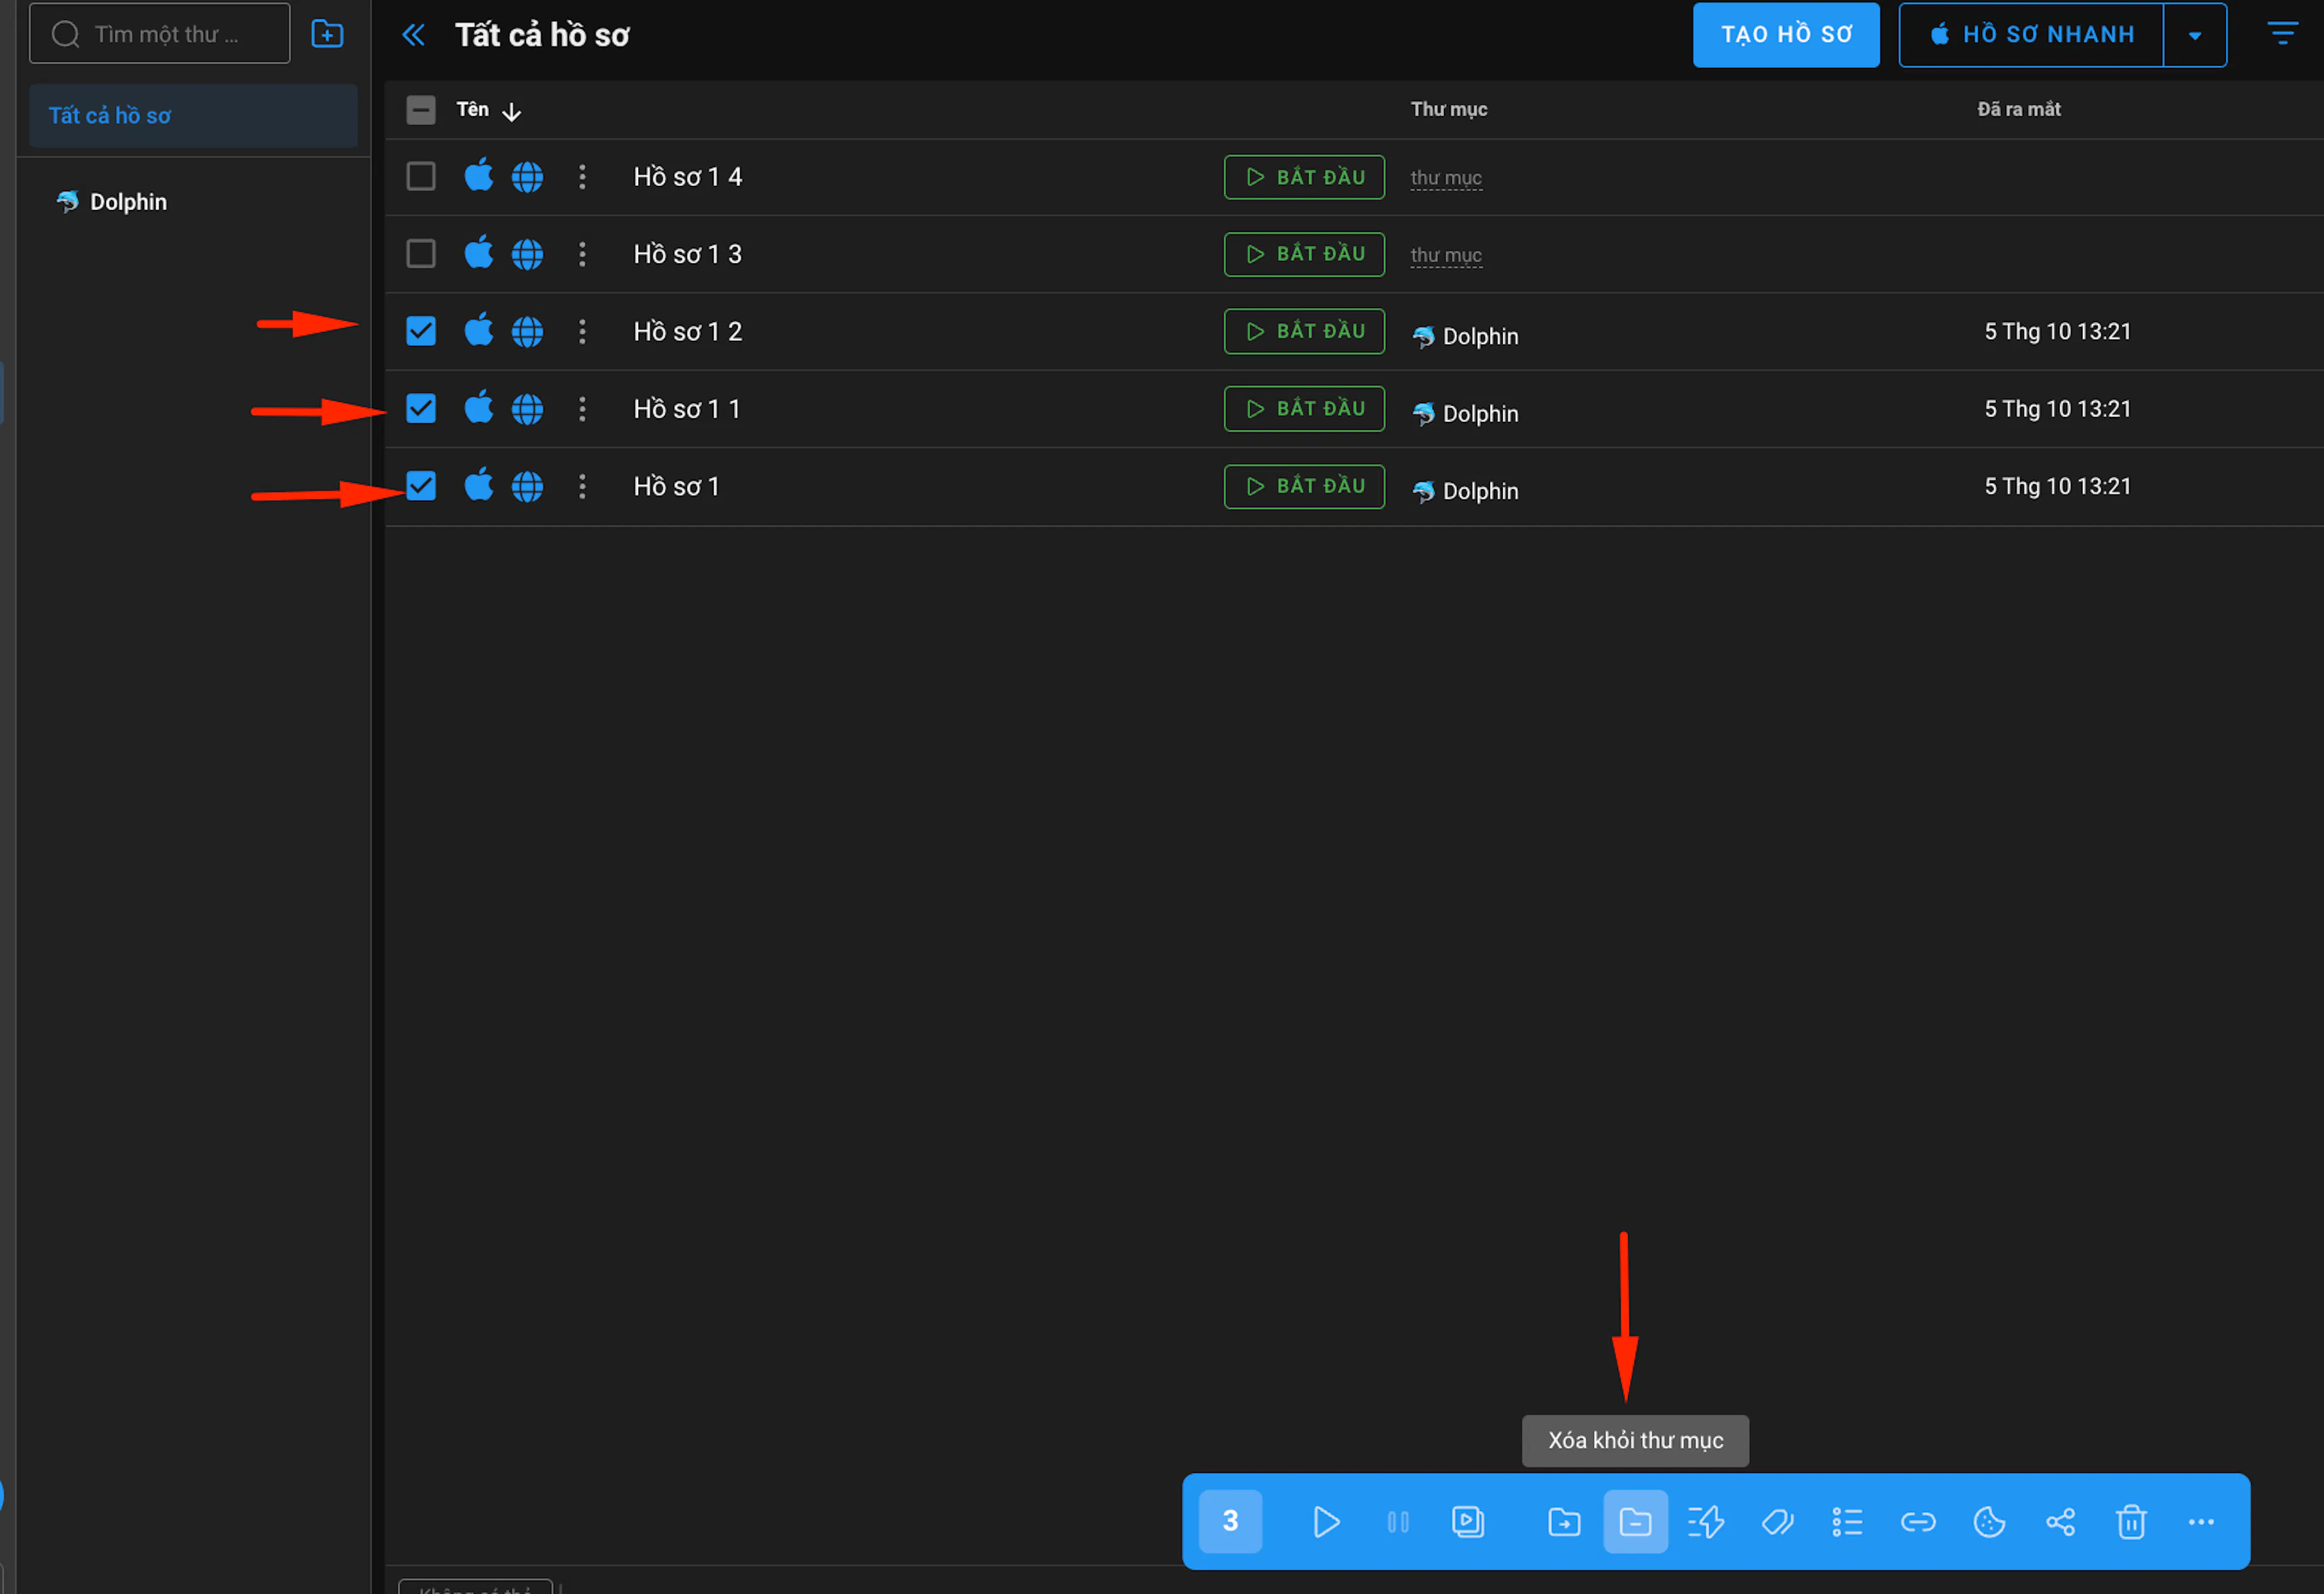This screenshot has height=1594, width=2324.
Task: Click the Tìm một thư search field
Action: point(160,34)
